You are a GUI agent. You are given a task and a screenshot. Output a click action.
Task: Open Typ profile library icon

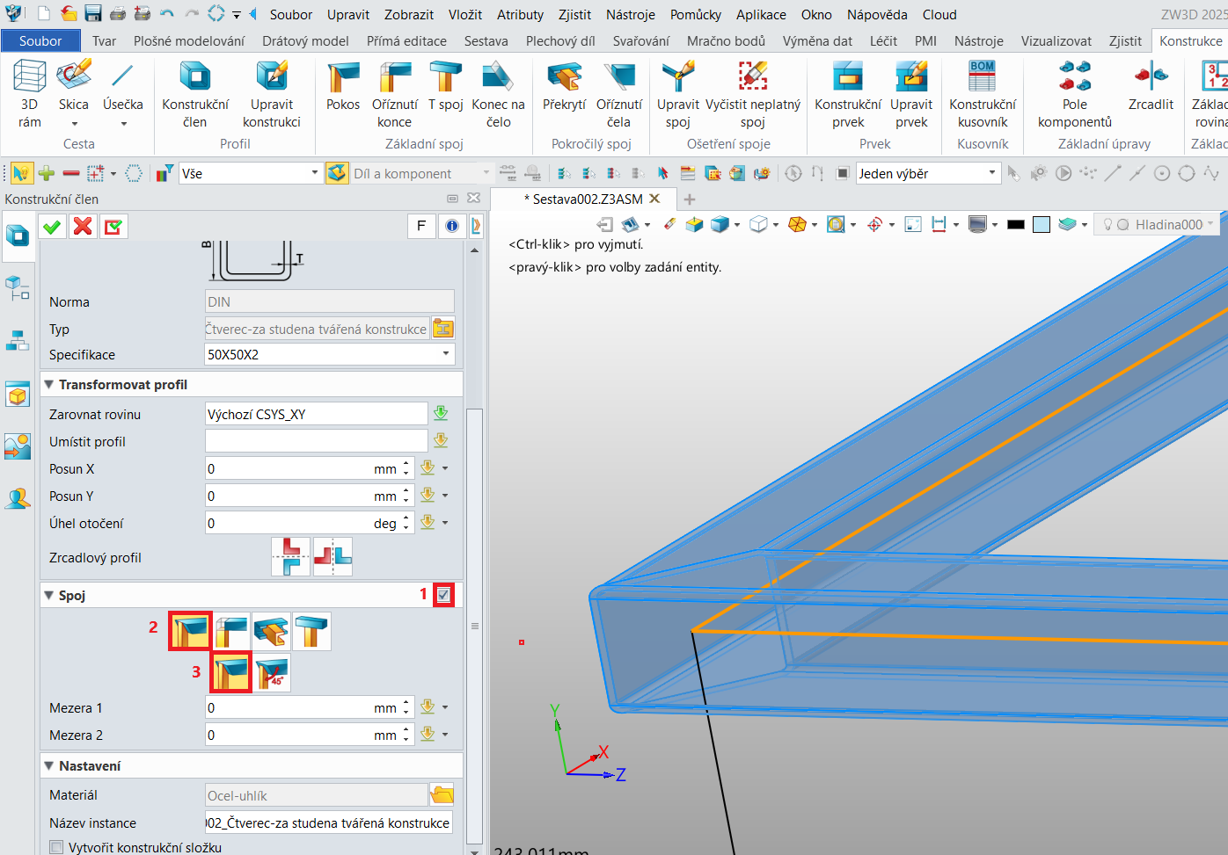[x=443, y=329]
